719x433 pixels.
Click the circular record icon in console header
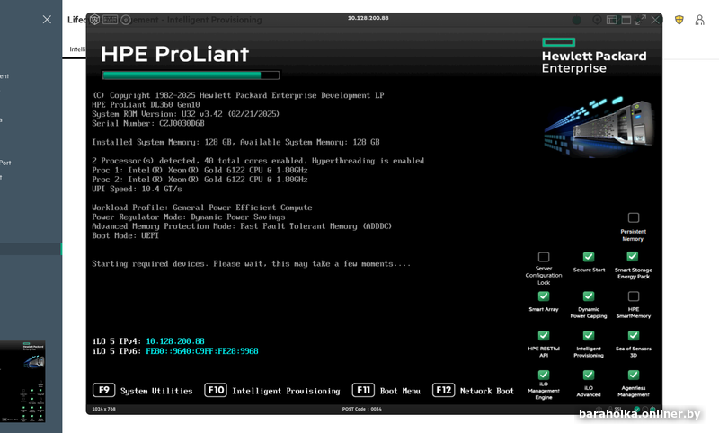click(x=597, y=20)
